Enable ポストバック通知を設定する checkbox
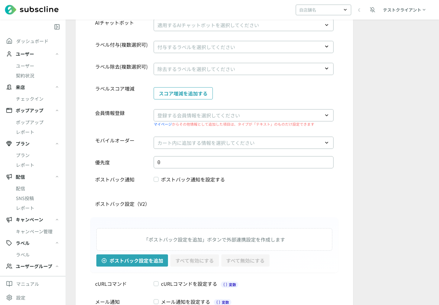The width and height of the screenshot is (439, 305). [x=156, y=179]
